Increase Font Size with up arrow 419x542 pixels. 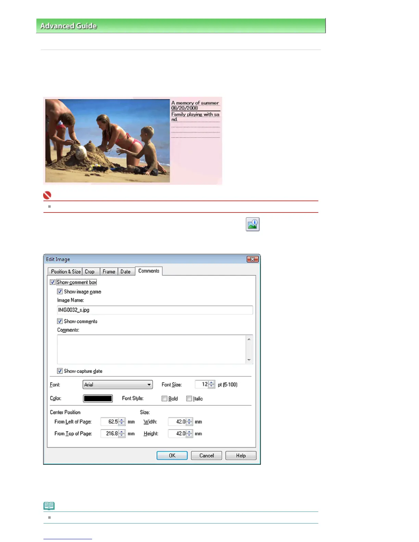click(x=212, y=383)
